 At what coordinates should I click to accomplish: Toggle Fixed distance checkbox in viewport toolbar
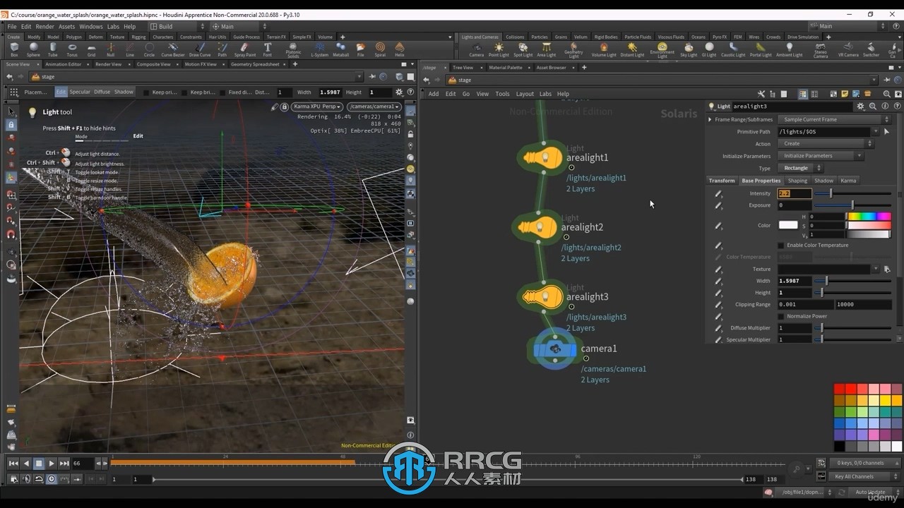223,92
